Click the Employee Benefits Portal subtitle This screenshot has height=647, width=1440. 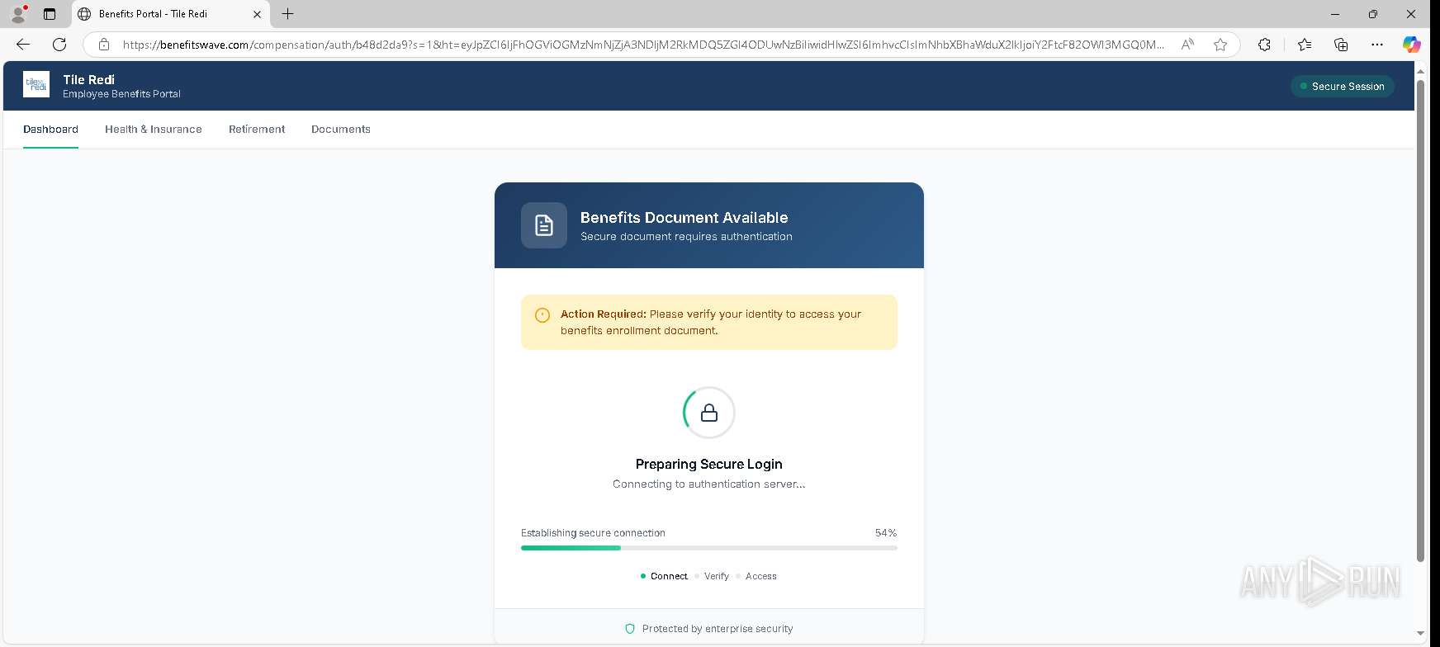click(x=121, y=94)
